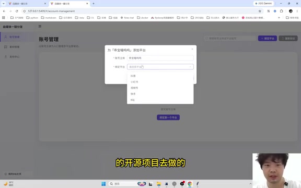Open the markdown bookmark folder

point(49,18)
